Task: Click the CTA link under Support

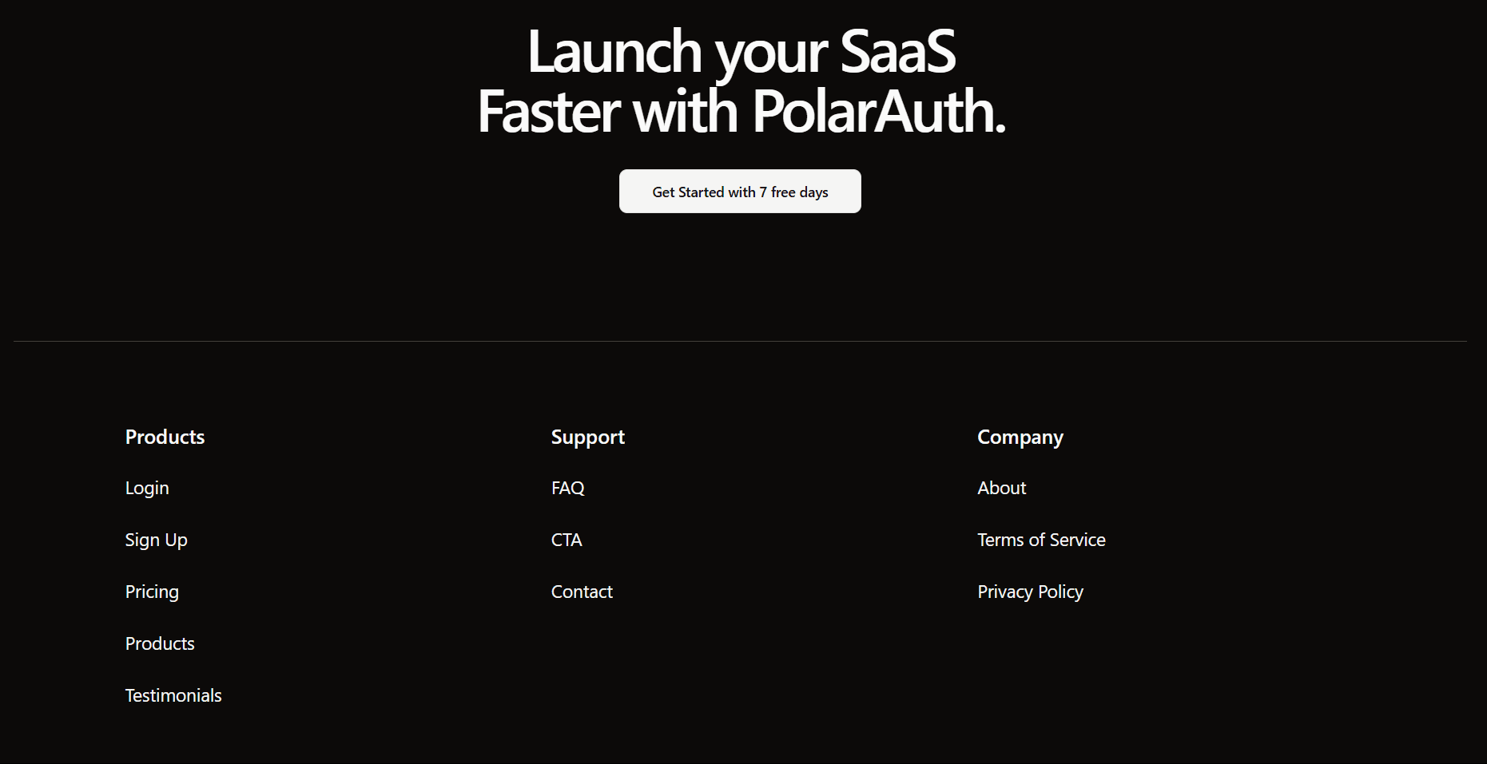Action: (566, 539)
